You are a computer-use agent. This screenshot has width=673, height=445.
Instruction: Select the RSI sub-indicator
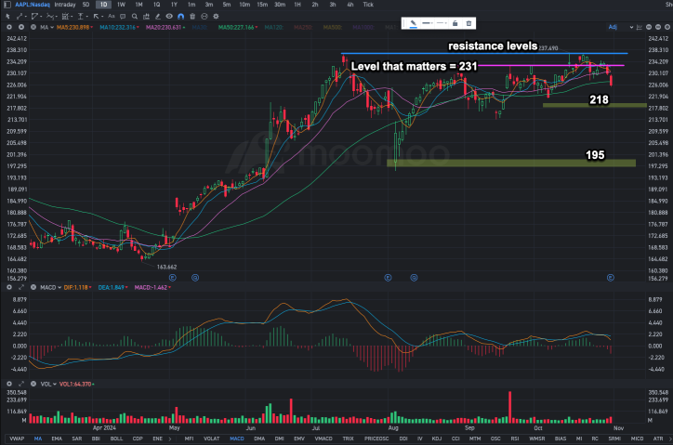pos(515,438)
